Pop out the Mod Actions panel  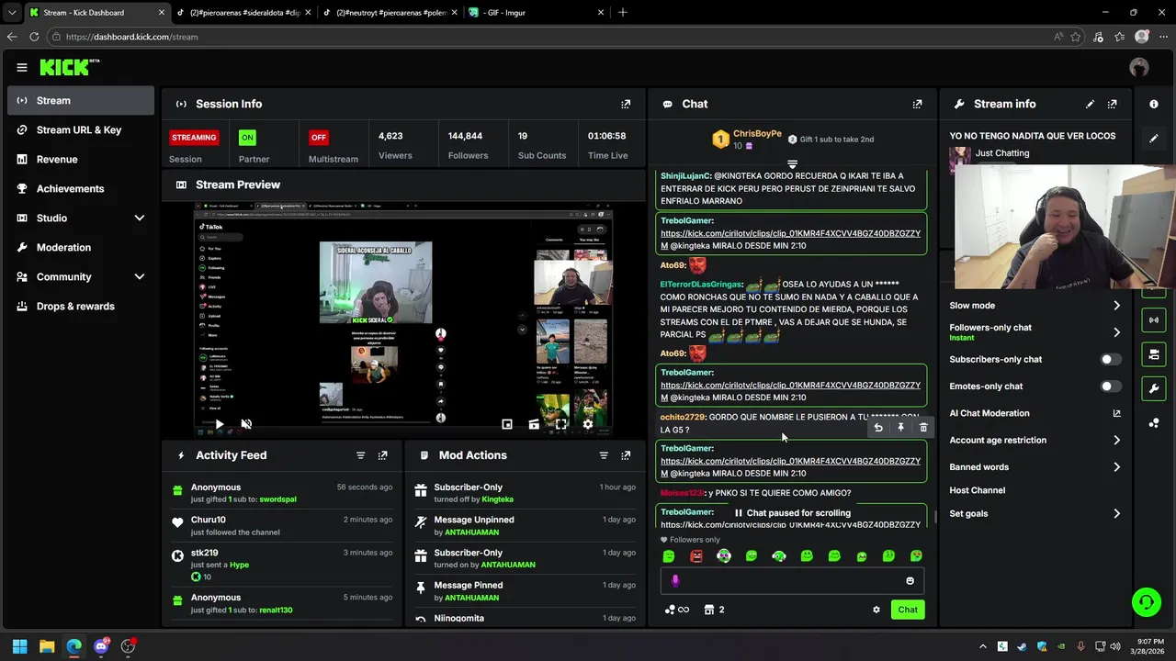click(x=626, y=455)
